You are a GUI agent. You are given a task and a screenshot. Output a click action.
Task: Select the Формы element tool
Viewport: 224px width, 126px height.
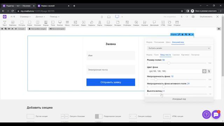pyautogui.click(x=46, y=23)
